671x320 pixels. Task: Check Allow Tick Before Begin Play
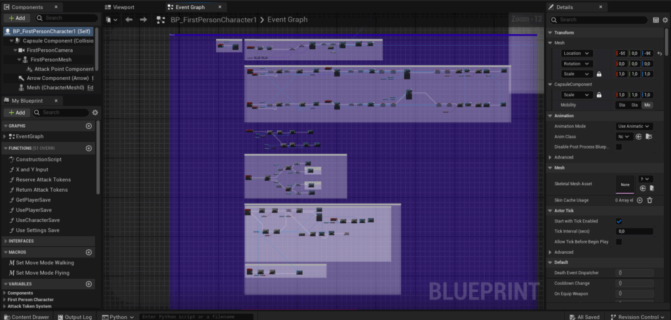[619, 241]
